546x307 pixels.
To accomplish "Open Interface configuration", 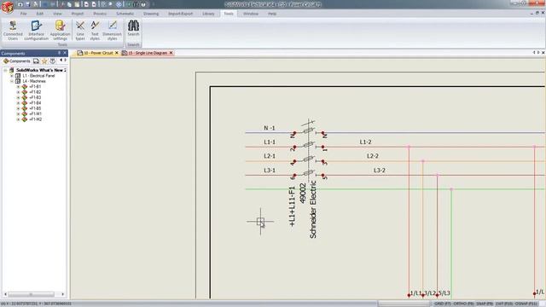I will click(x=36, y=30).
